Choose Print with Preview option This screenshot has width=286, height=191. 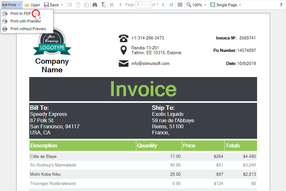(25, 21)
